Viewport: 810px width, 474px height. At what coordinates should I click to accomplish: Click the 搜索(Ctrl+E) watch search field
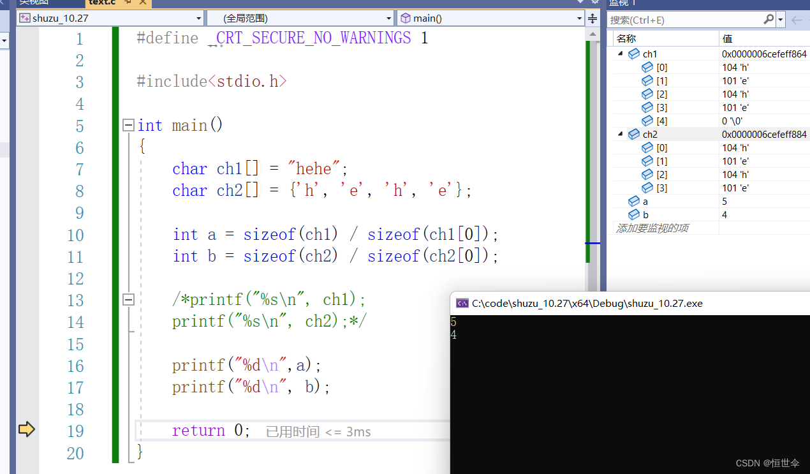[x=686, y=20]
